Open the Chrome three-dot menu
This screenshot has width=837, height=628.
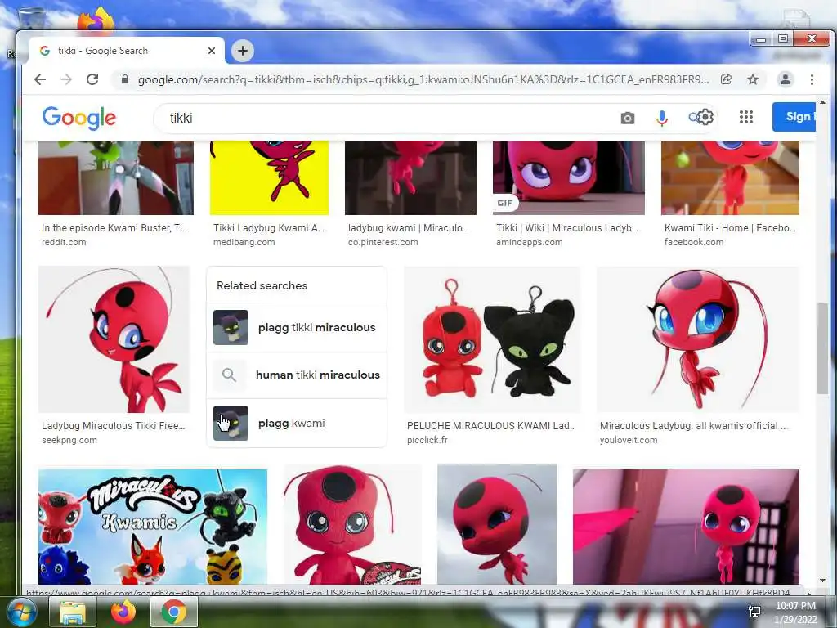[x=812, y=79]
